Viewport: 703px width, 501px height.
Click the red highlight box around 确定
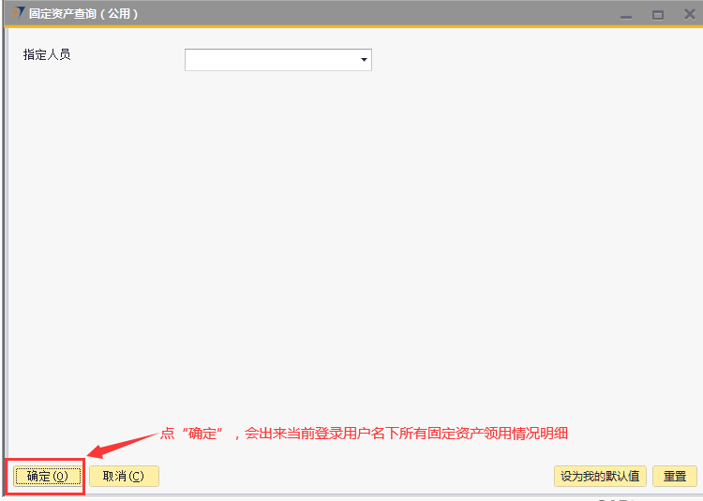(x=47, y=458)
